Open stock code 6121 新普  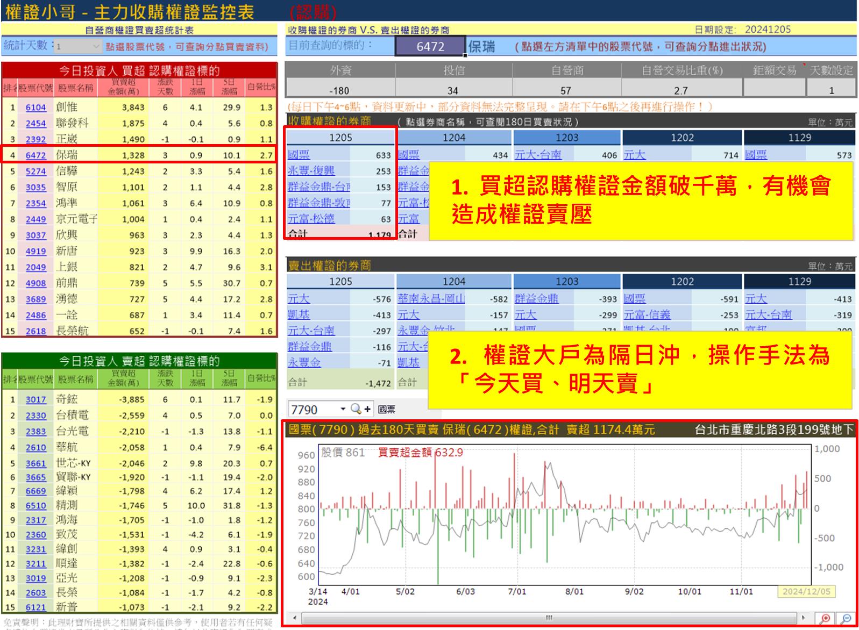click(36, 607)
